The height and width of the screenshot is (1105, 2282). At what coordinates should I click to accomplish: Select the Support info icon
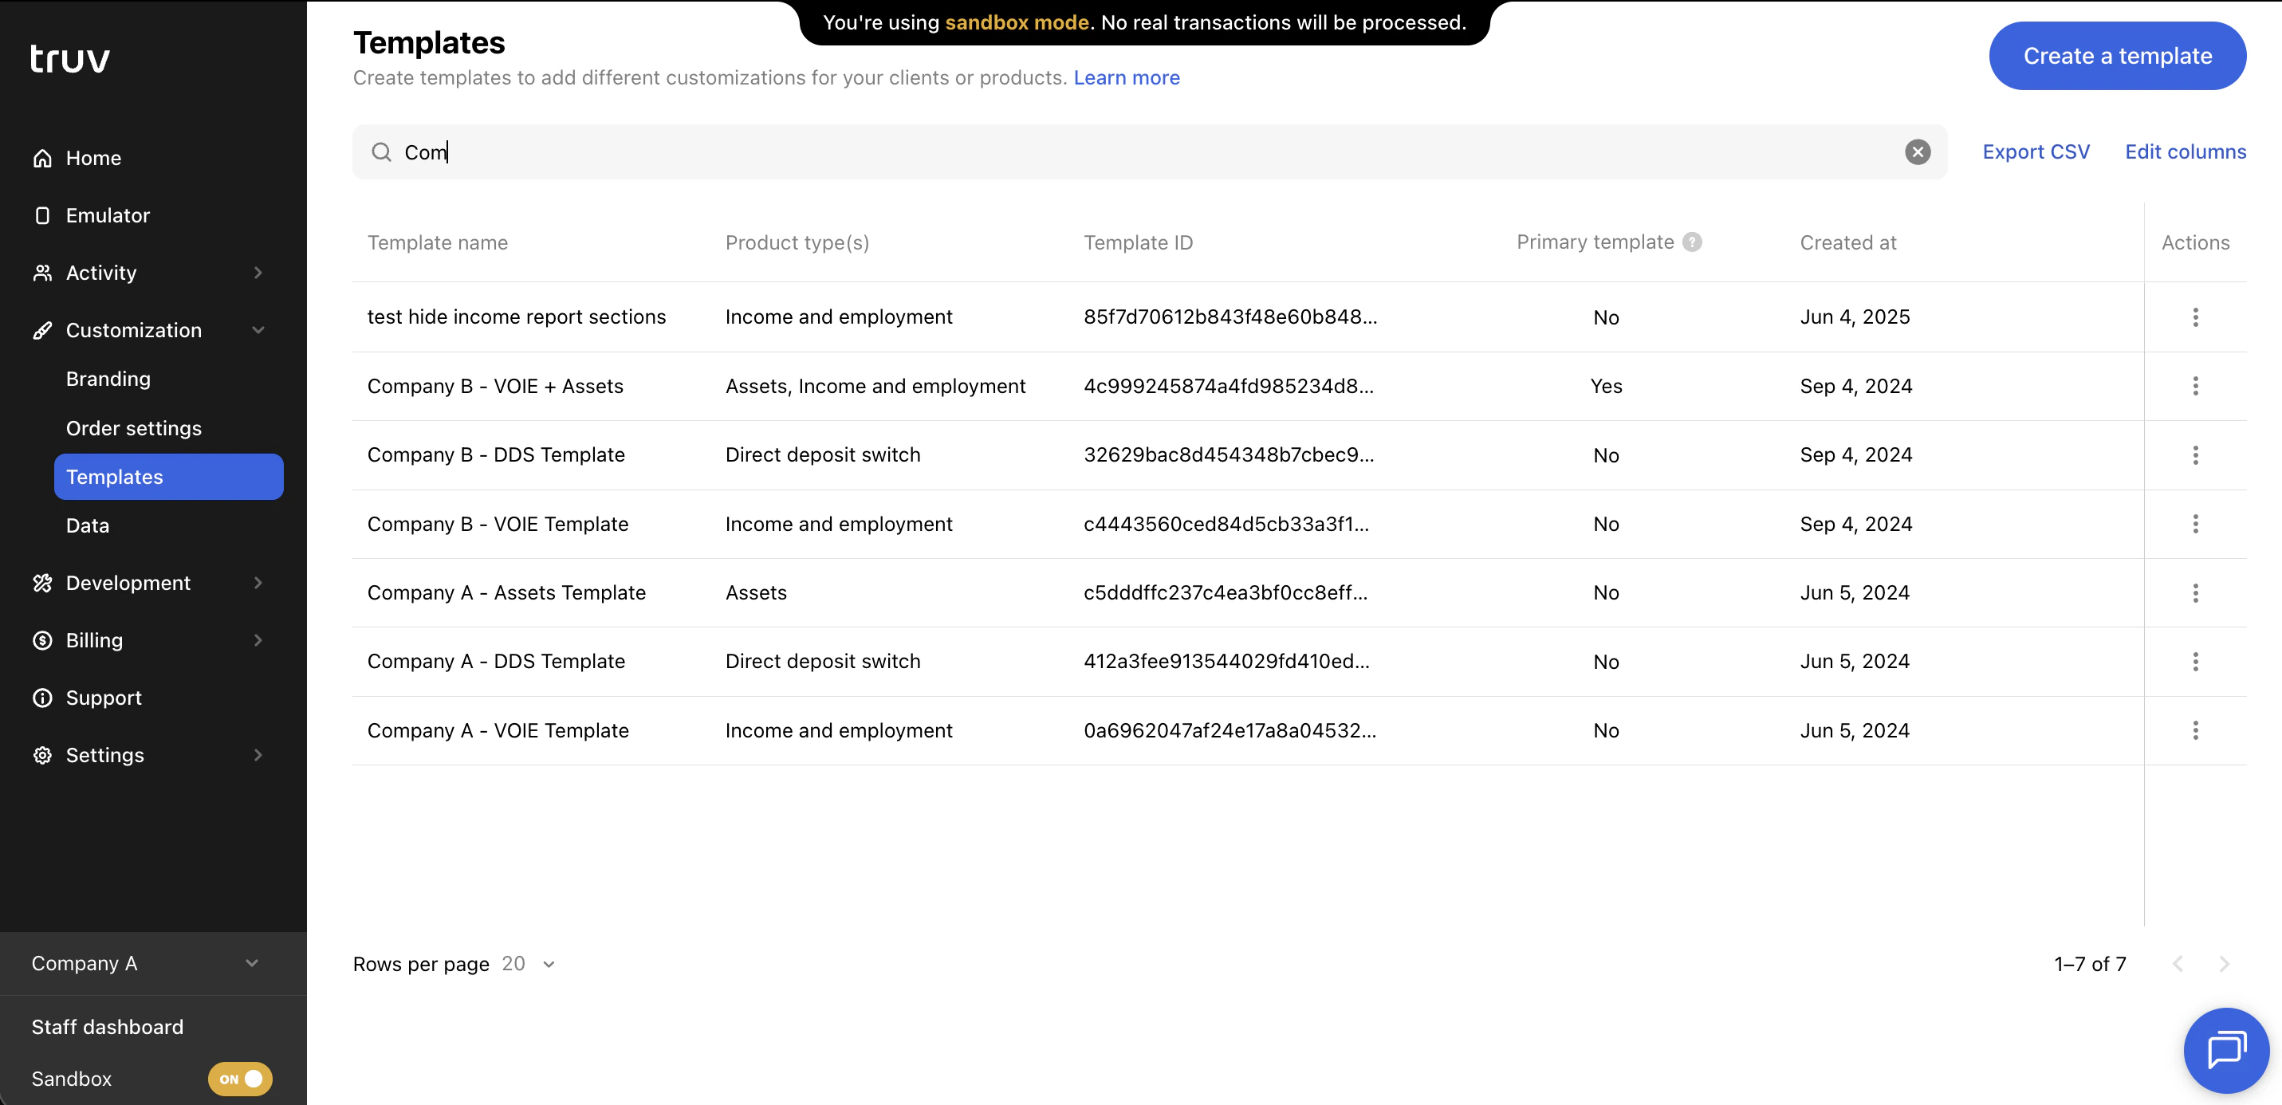42,698
